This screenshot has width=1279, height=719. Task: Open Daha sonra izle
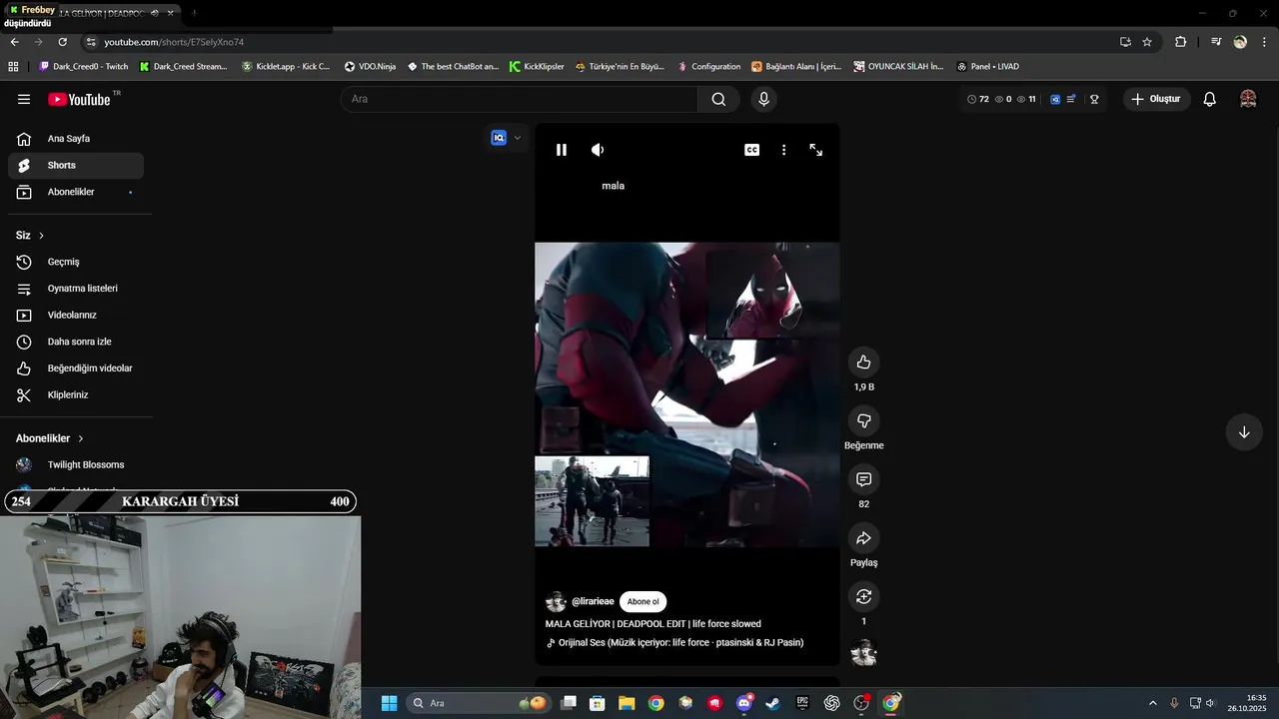76,342
